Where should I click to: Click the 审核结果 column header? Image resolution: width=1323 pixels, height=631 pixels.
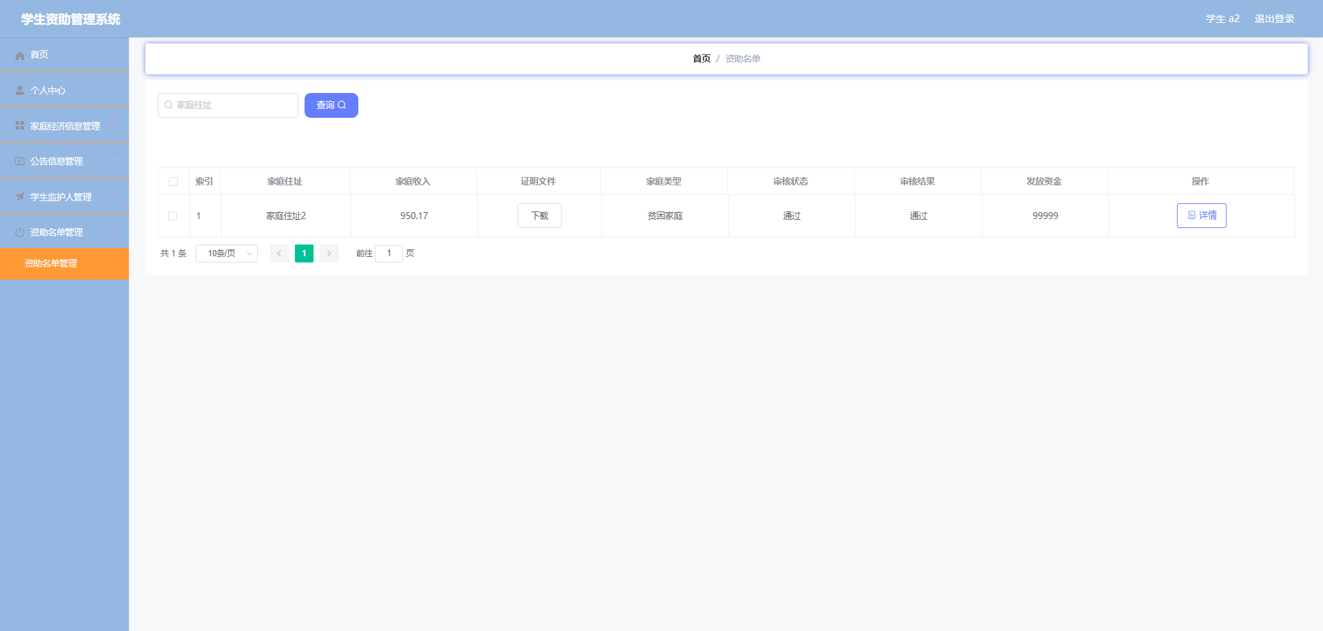point(917,181)
